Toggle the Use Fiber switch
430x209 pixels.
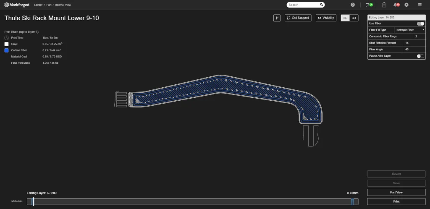click(x=420, y=24)
